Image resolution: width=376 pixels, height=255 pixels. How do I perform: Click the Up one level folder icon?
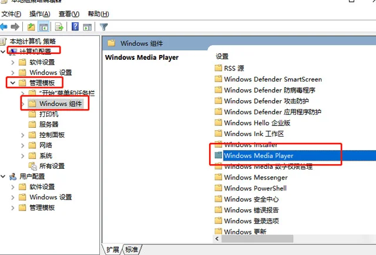(x=31, y=26)
